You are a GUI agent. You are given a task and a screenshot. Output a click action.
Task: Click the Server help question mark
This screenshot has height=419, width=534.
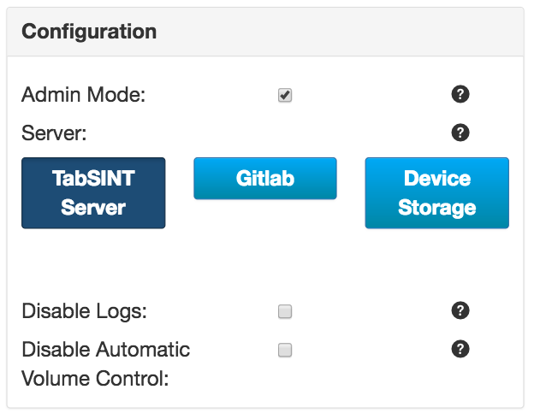pyautogui.click(x=460, y=133)
